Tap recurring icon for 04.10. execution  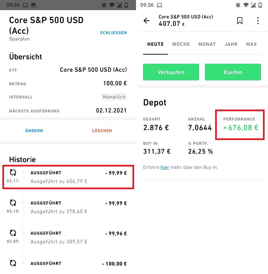click(13, 203)
